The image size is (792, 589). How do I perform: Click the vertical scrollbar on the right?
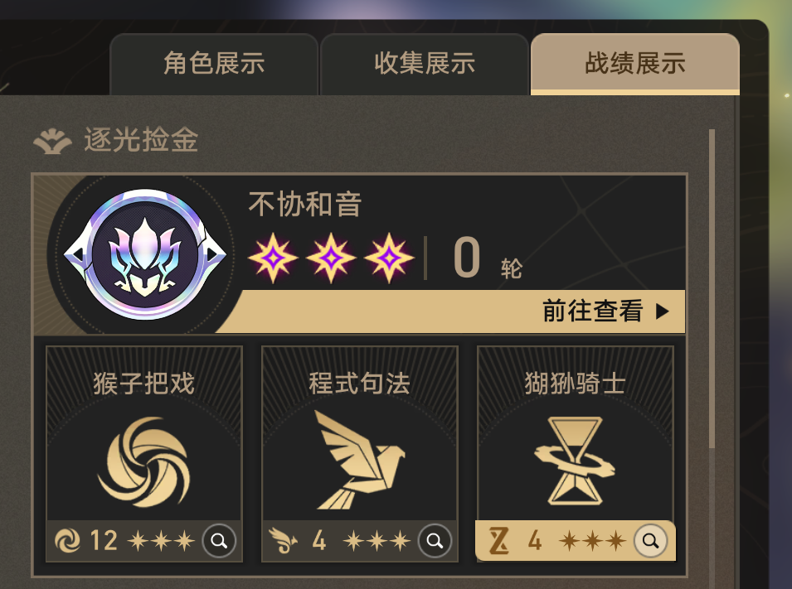click(712, 288)
